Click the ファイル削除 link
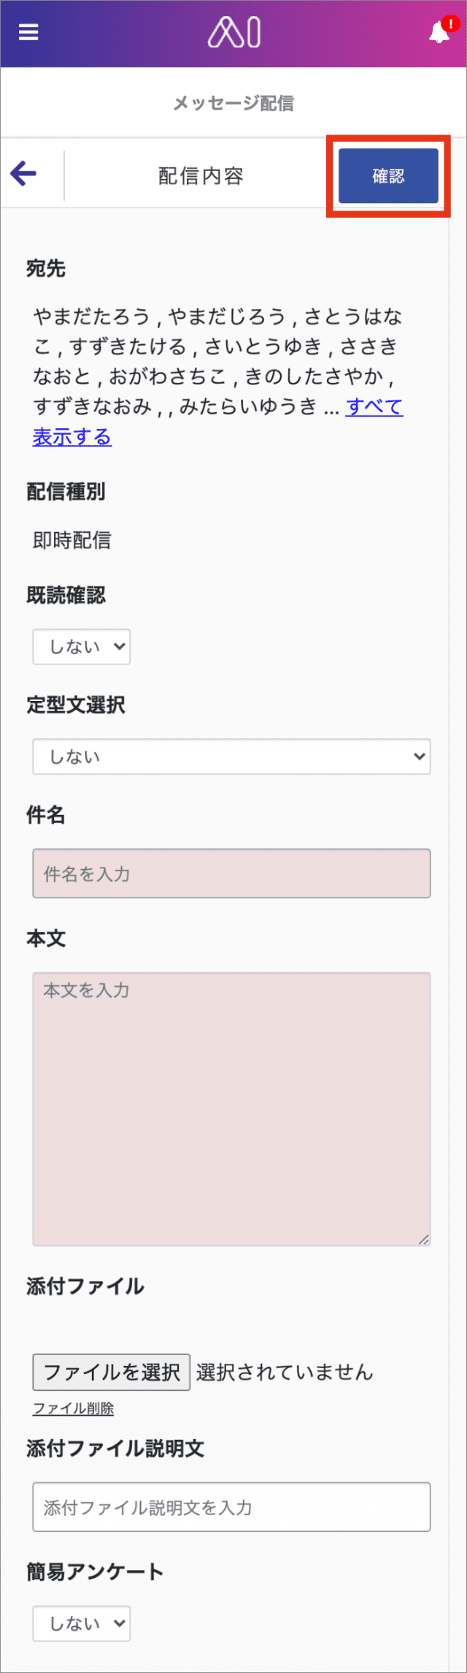Image resolution: width=467 pixels, height=1673 pixels. pyautogui.click(x=73, y=1408)
